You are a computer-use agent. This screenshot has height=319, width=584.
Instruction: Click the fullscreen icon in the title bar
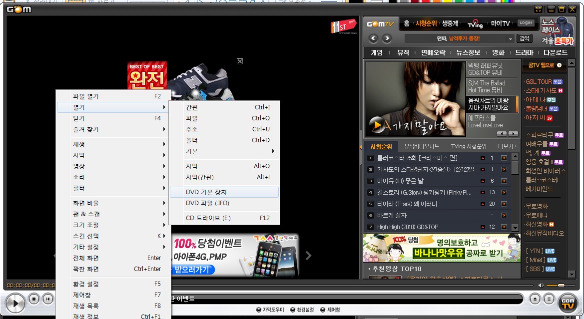tap(538, 9)
